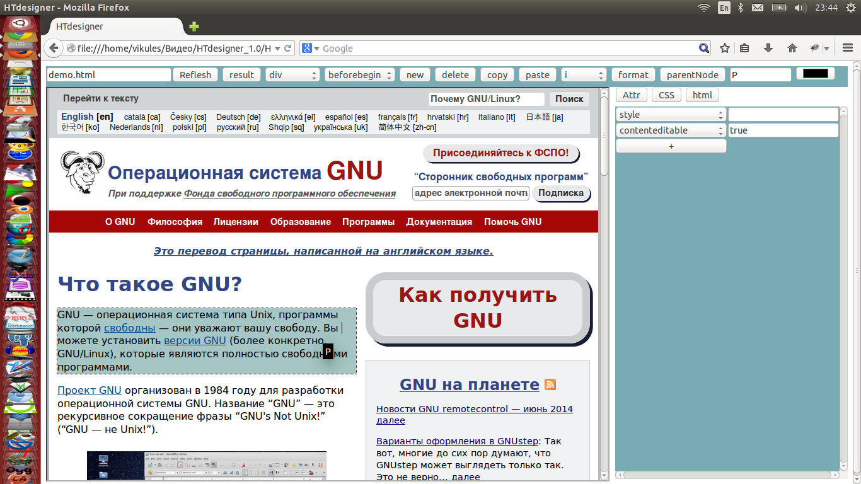Click "Документация" in the GNU navigation bar
The image size is (861, 484).
point(440,221)
